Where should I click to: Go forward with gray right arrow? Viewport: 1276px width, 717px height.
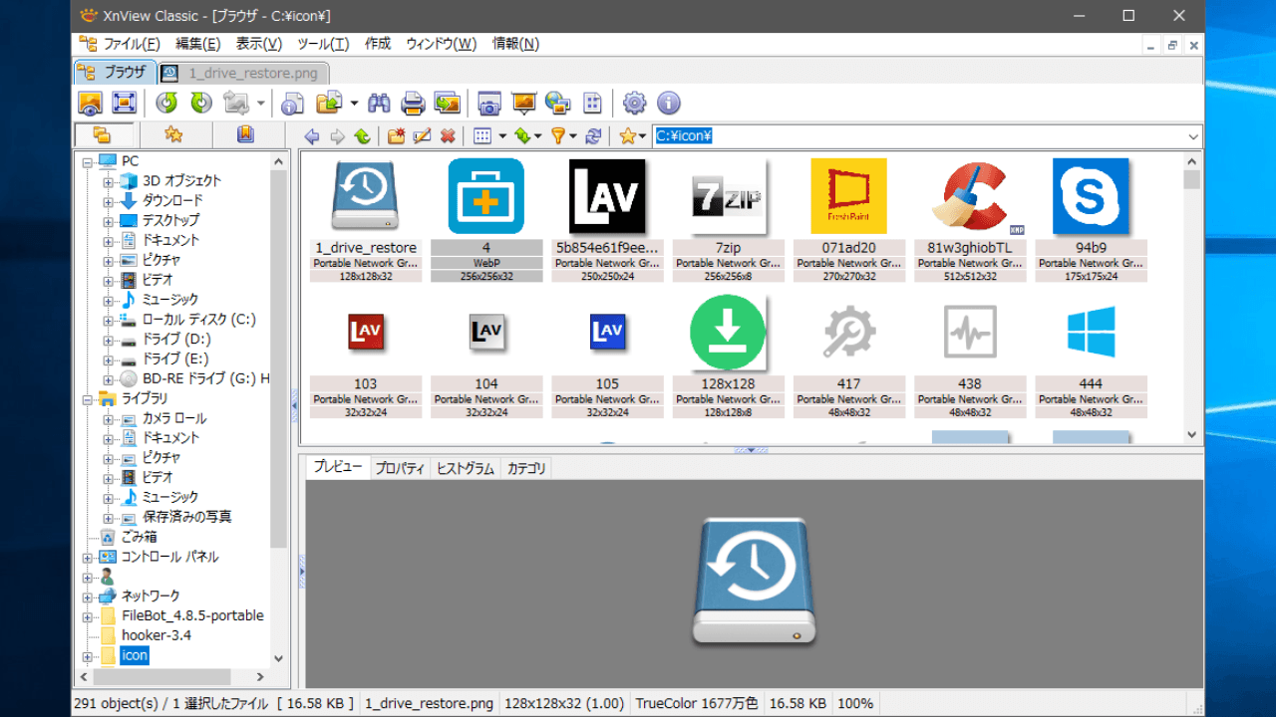[x=337, y=136]
